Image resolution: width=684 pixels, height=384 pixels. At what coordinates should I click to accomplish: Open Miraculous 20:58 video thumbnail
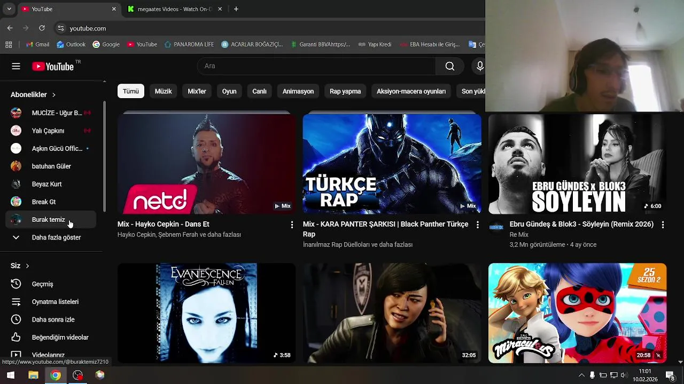(x=577, y=313)
